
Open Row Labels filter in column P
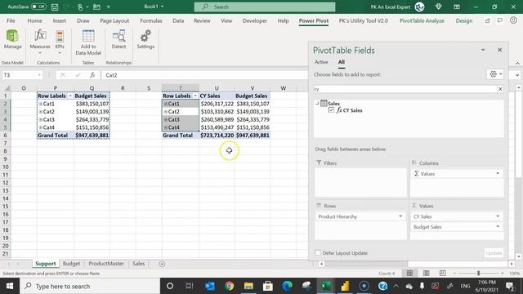coord(70,96)
